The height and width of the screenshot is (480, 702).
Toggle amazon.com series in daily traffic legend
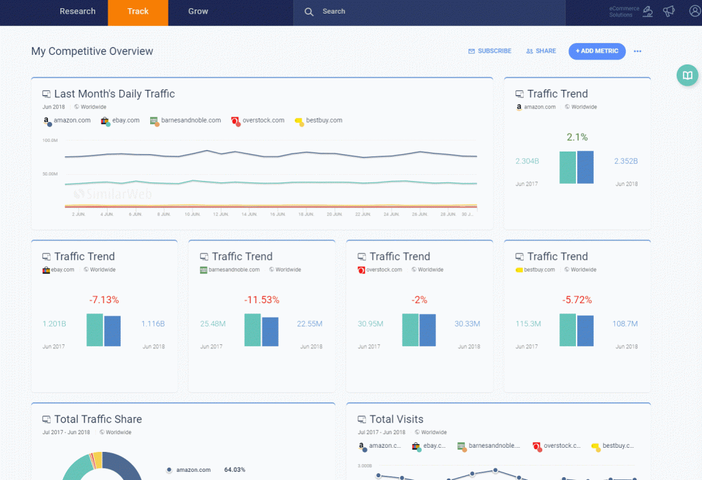(x=66, y=121)
